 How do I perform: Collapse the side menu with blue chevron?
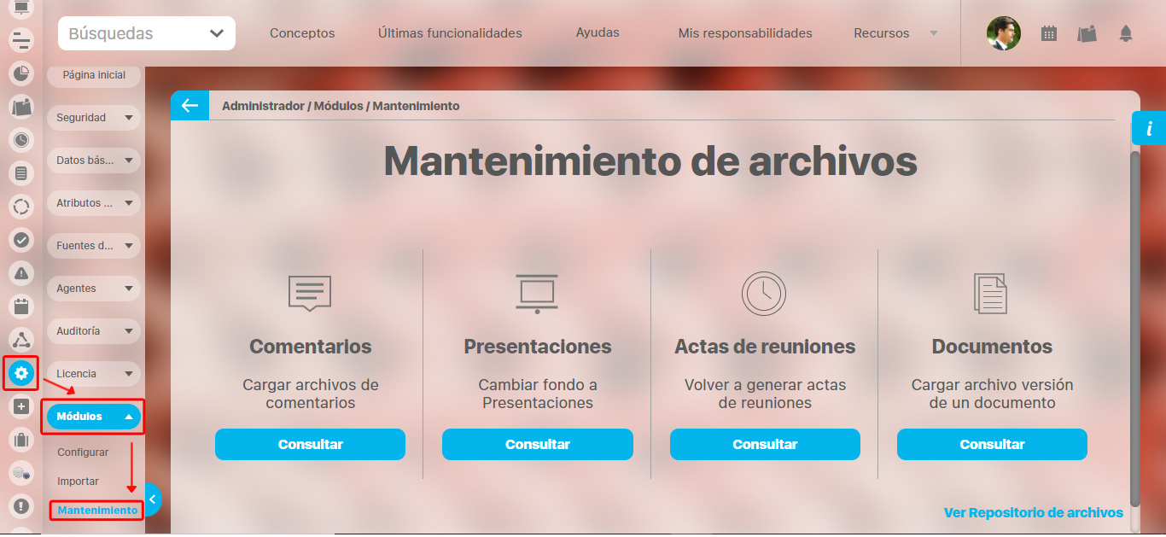[x=152, y=500]
